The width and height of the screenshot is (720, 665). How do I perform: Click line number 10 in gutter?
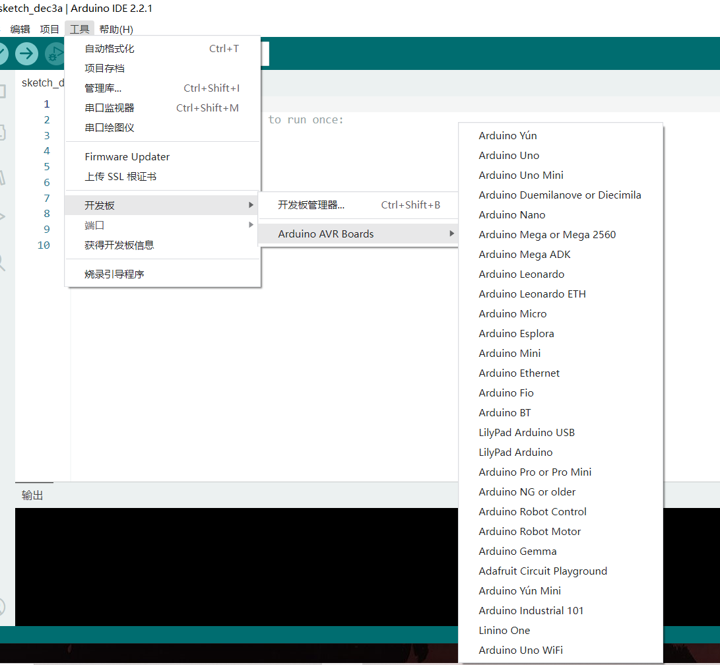tap(44, 245)
